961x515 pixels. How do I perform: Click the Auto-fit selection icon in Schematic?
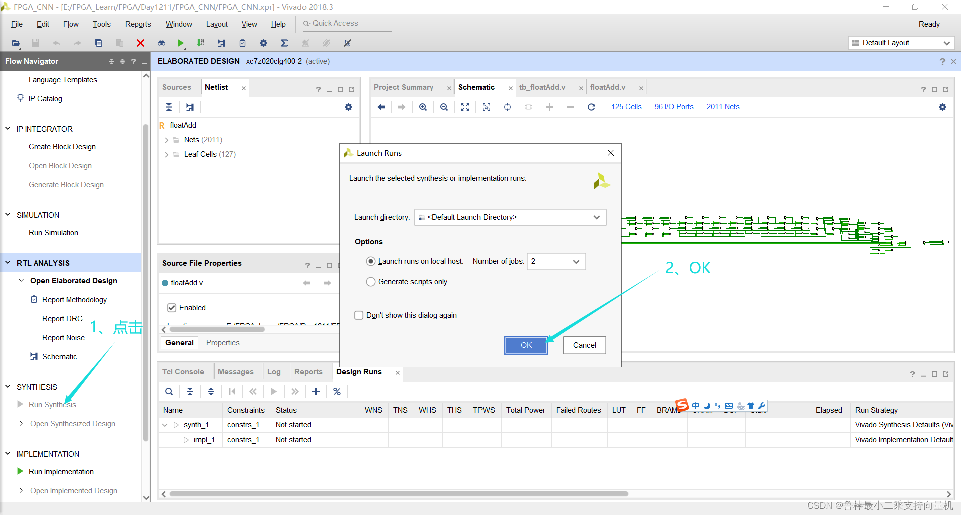pos(507,107)
